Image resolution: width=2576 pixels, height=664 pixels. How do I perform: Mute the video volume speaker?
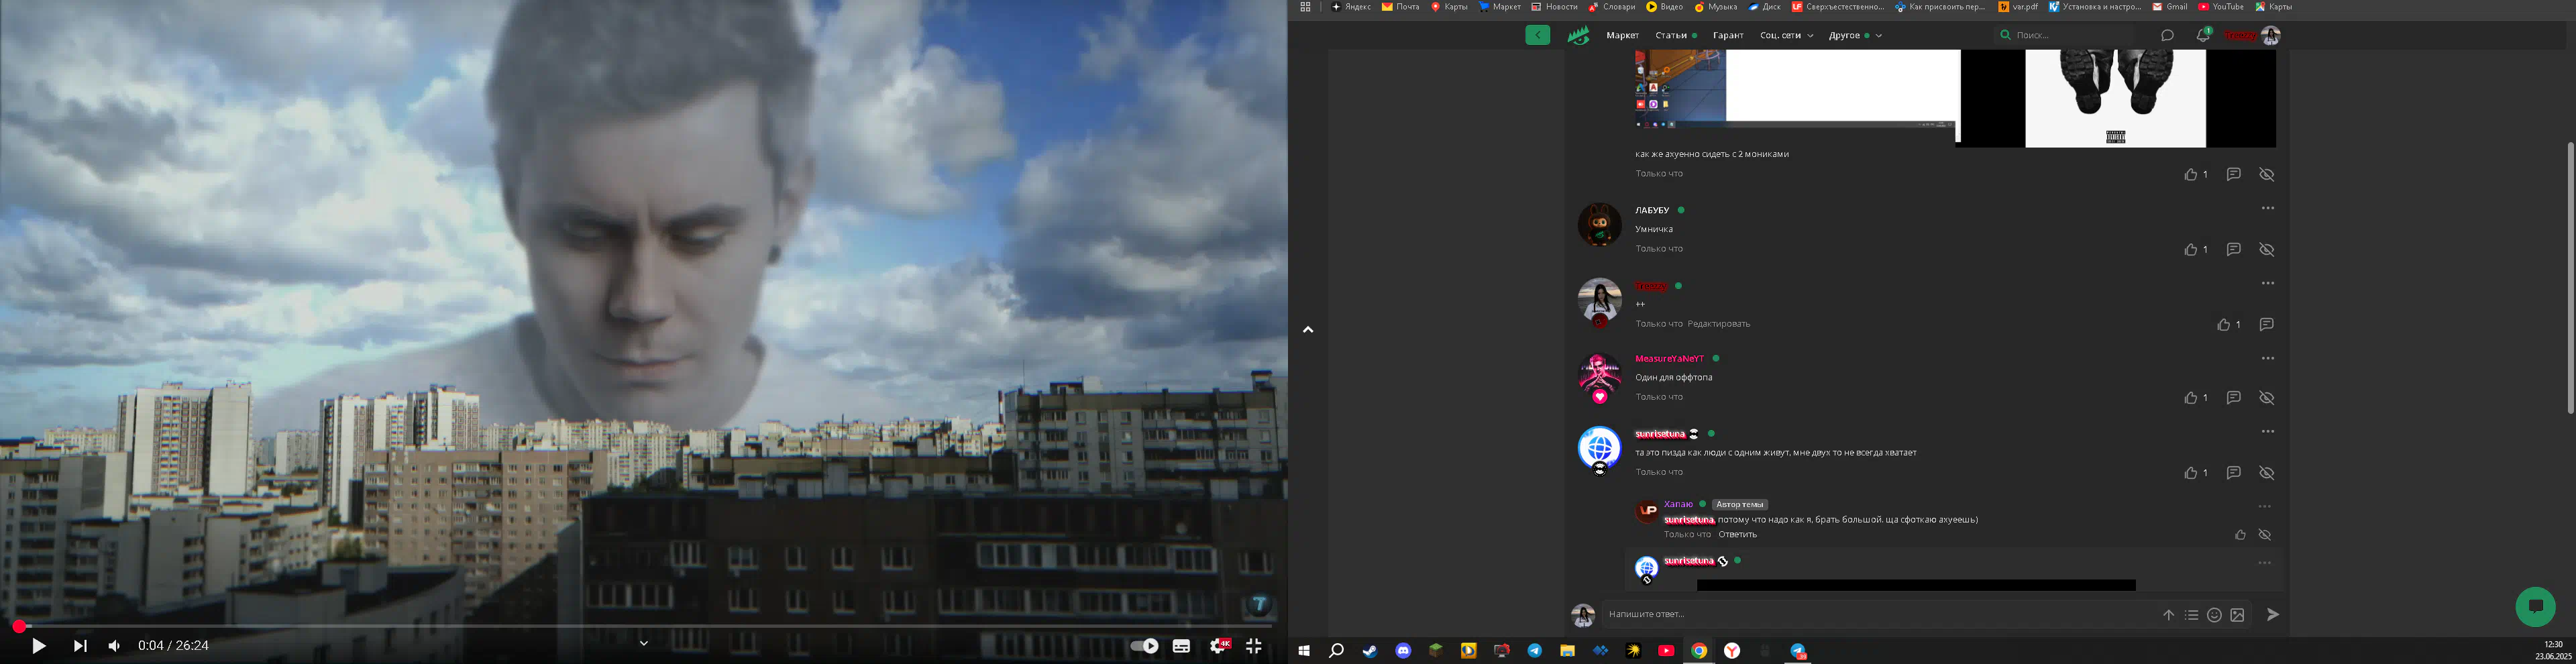click(114, 646)
